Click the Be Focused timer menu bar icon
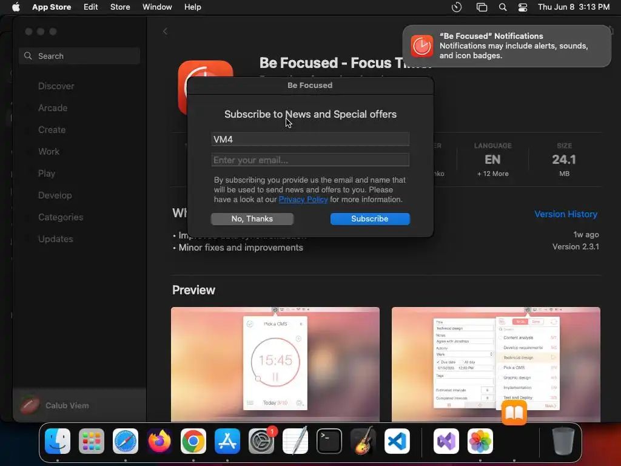The image size is (621, 466). coord(457,7)
